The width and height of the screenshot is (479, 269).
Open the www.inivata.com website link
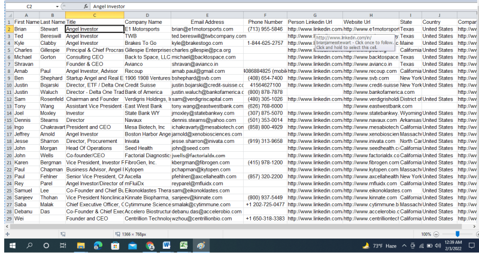coord(371,141)
